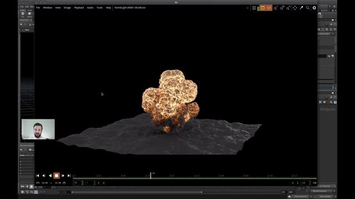Click the small icon left of channels dropdown
355x199 pixels.
[x=308, y=191]
